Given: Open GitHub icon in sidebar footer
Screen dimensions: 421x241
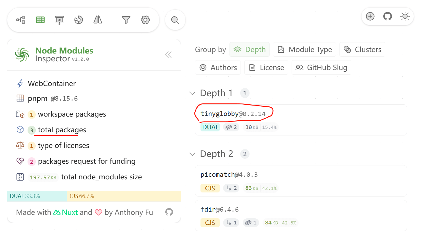Looking at the screenshot, I should point(169,212).
